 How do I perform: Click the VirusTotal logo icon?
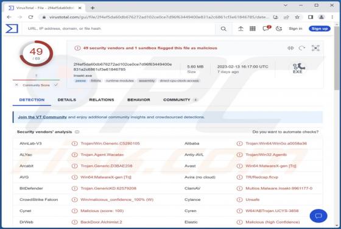point(12,29)
